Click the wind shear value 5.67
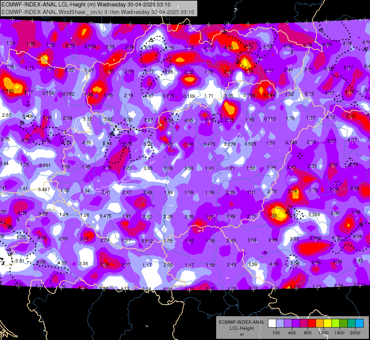Viewport: 370px width, 340px height. coord(348,68)
